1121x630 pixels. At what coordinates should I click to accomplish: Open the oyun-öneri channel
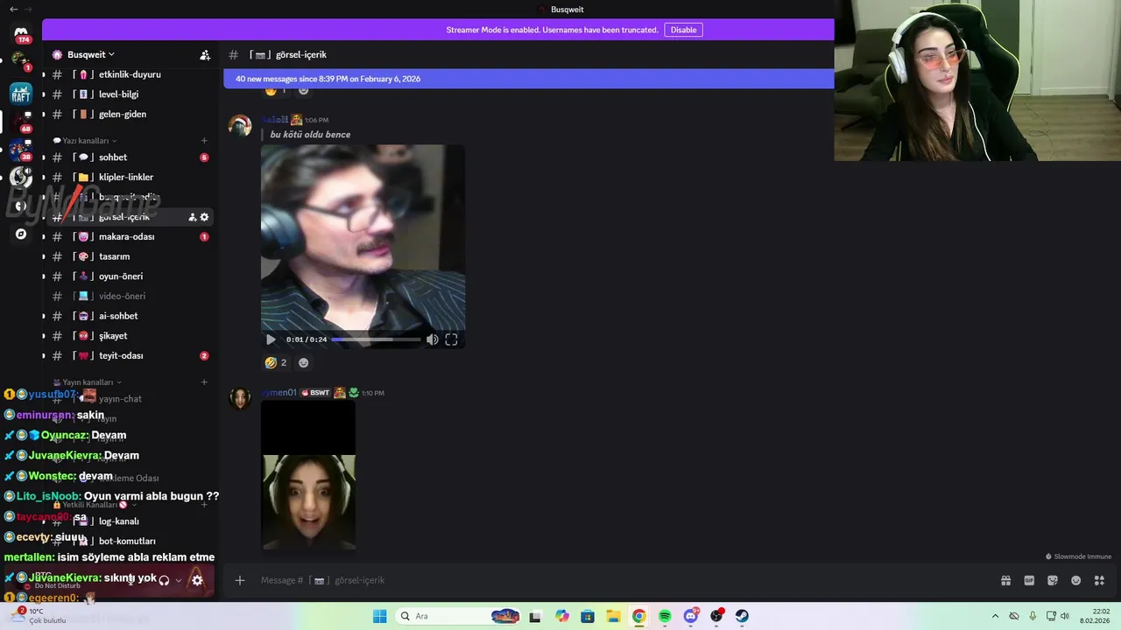(129, 276)
